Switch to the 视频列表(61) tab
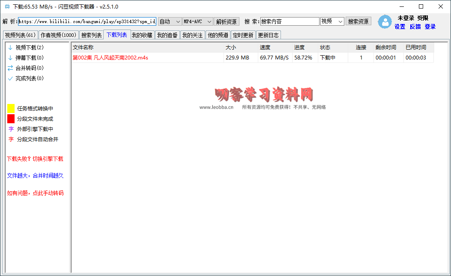The width and height of the screenshot is (451, 276). pos(20,35)
